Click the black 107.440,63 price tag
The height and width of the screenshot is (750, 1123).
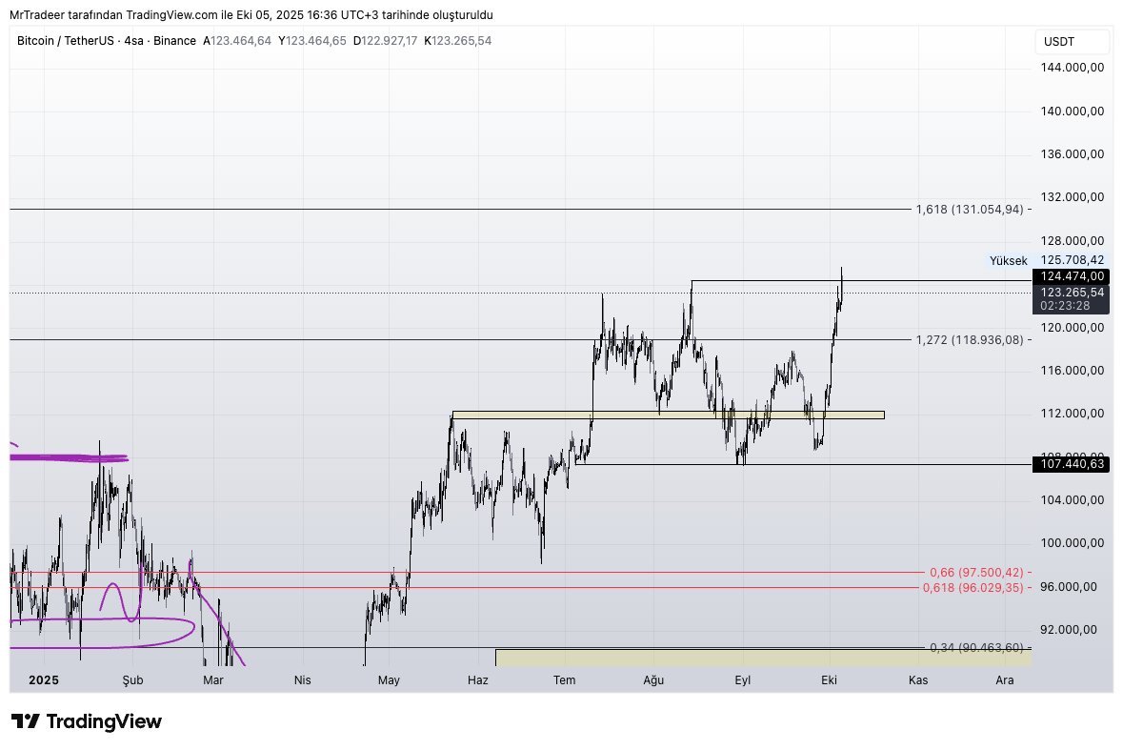point(1071,464)
